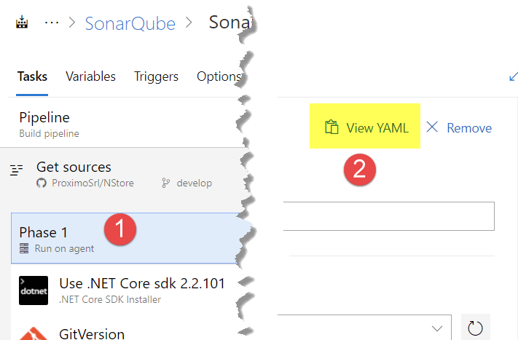Screen dimensions: 518x340
Task: Open the Options tab
Action: tap(219, 76)
